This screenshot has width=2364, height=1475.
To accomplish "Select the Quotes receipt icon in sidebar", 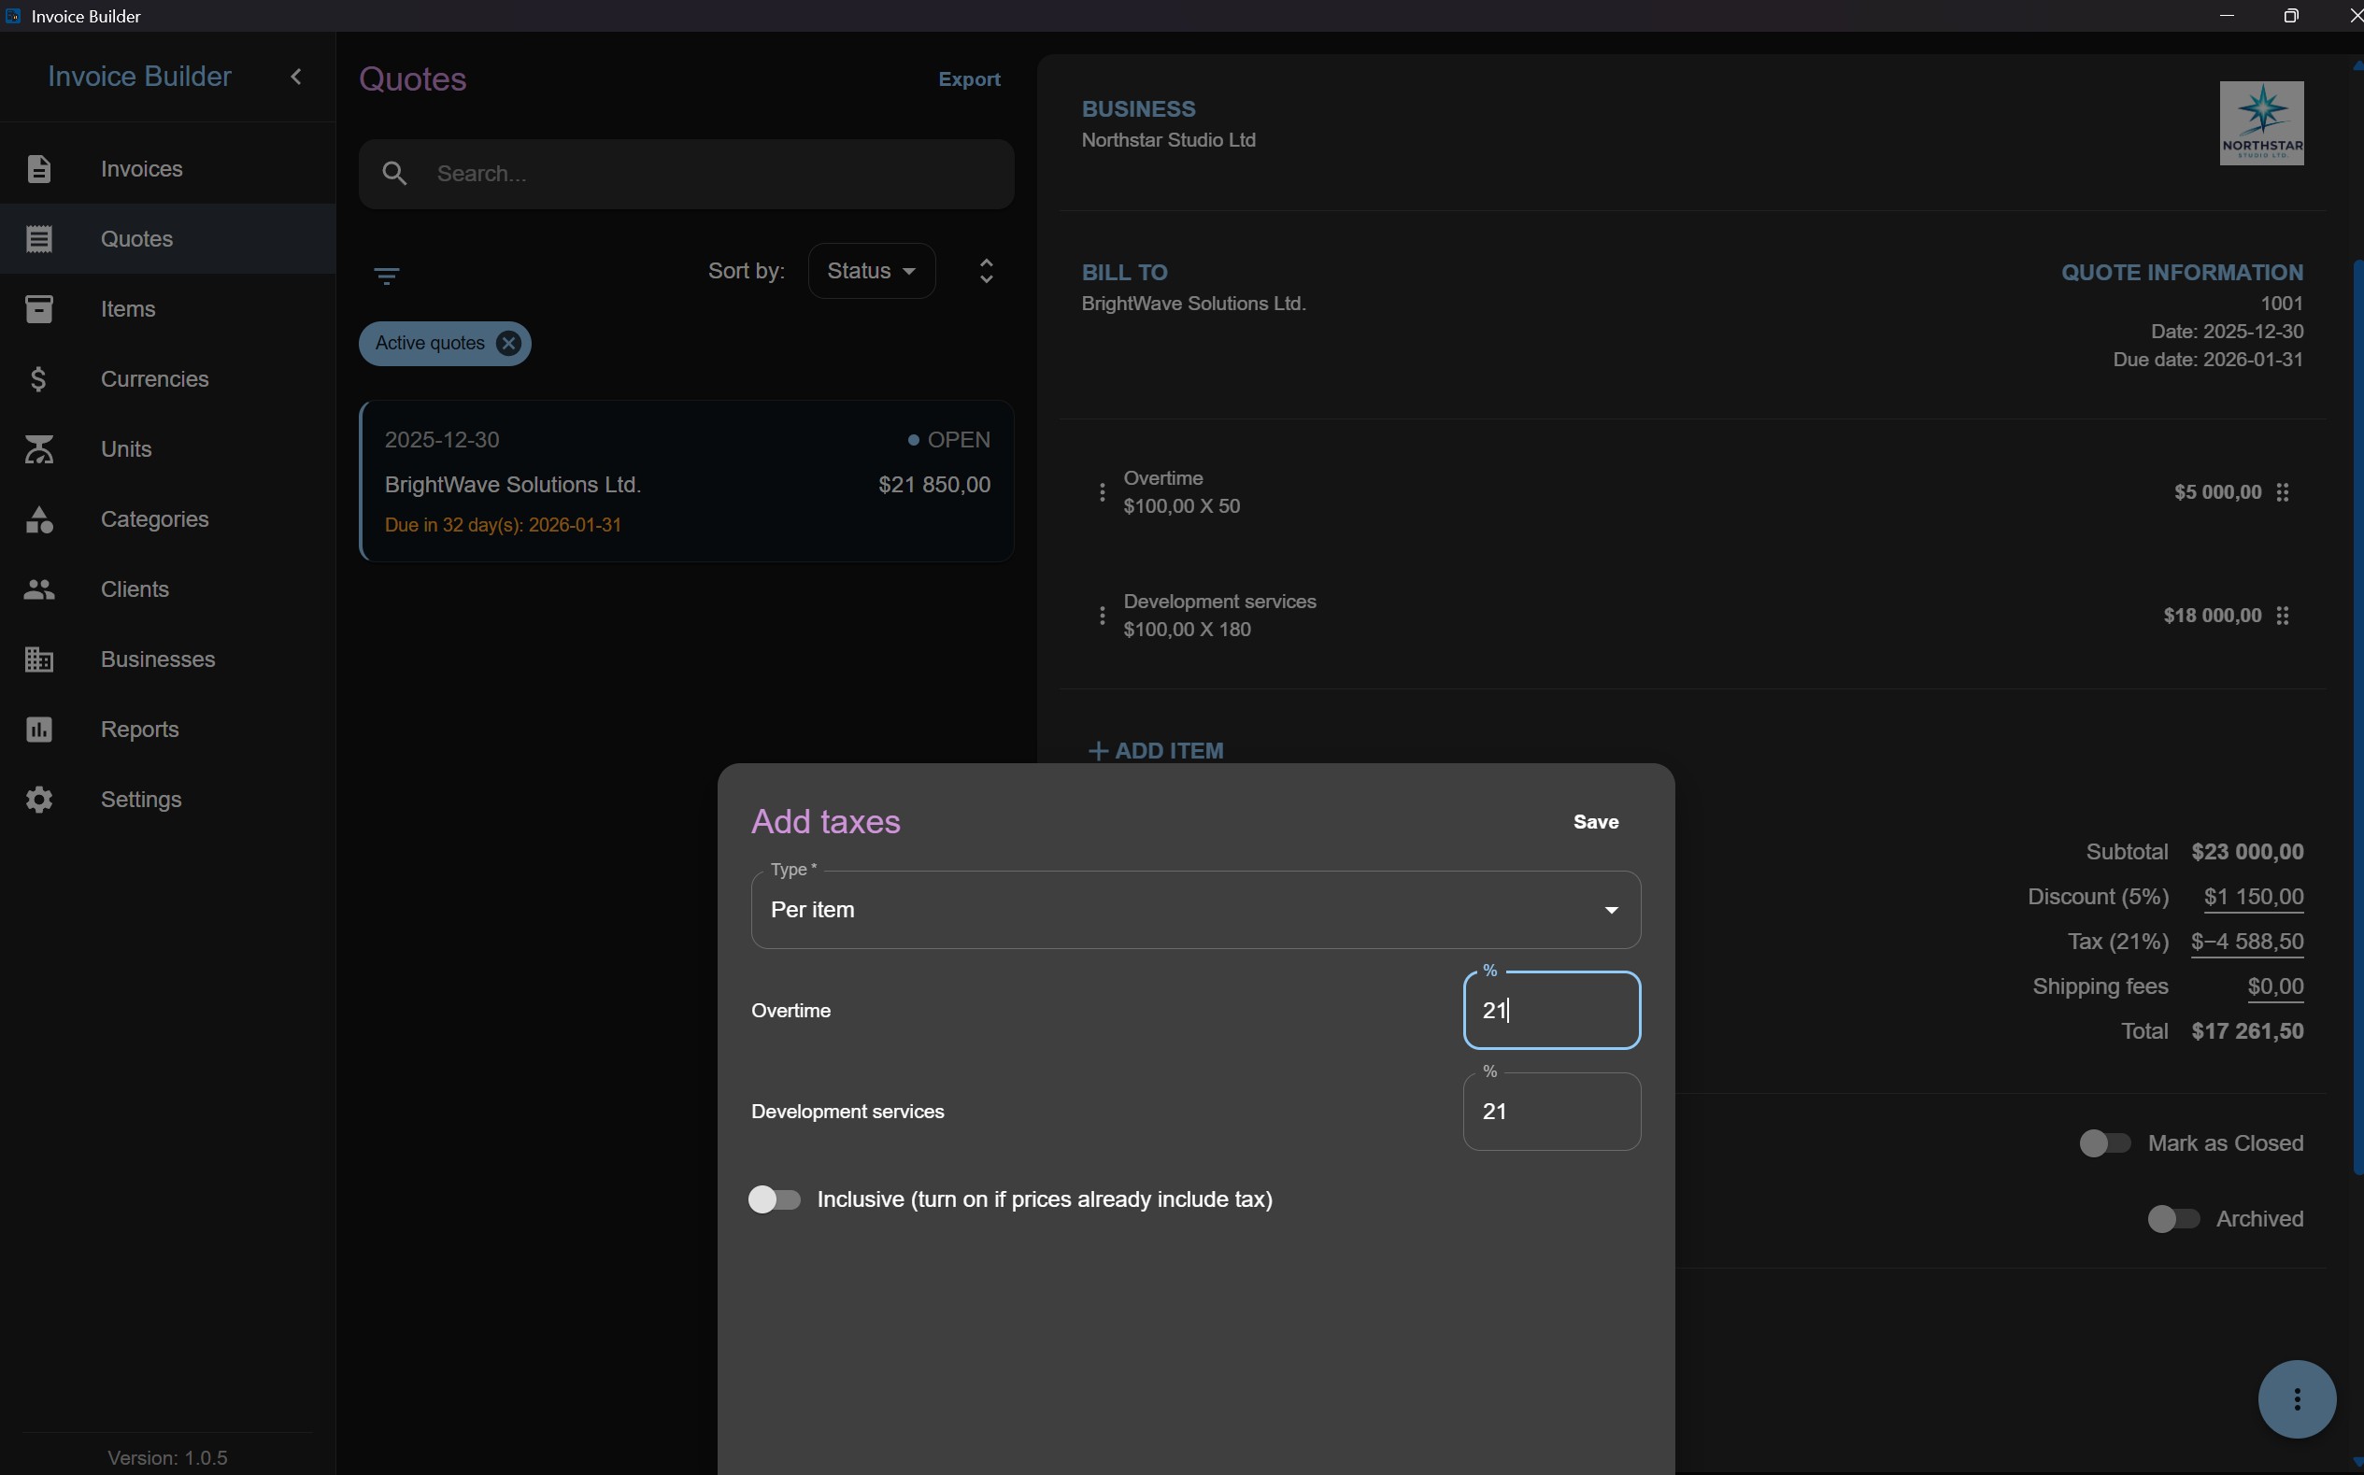I will 39,239.
